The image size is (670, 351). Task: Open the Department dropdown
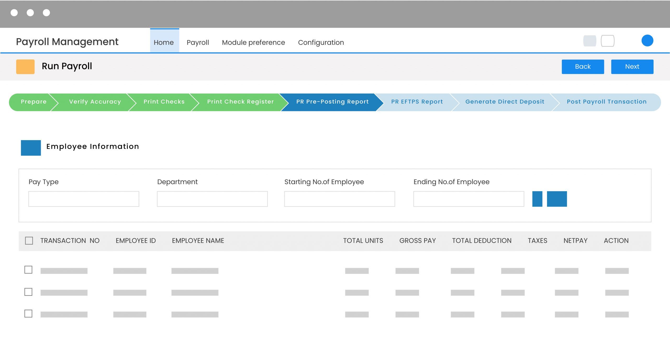tap(212, 199)
